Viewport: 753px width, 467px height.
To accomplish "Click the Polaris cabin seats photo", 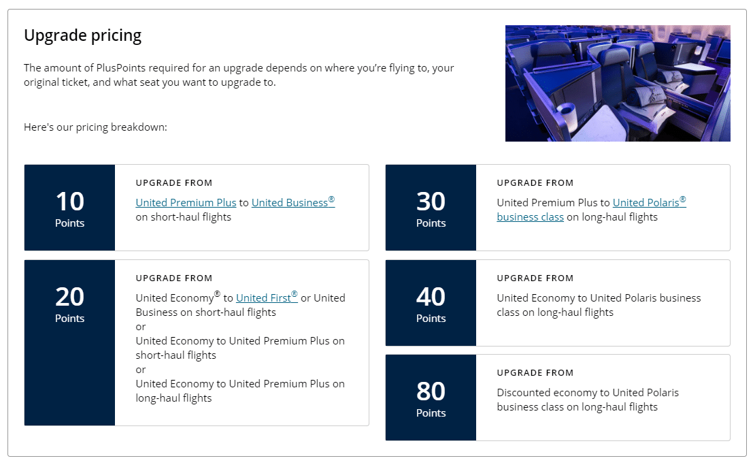I will click(x=617, y=83).
